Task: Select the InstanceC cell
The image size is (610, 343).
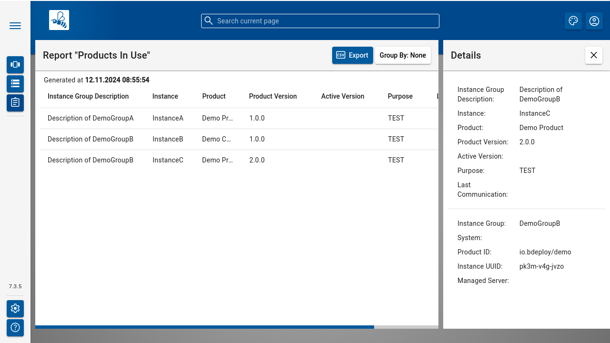Action: pos(168,160)
